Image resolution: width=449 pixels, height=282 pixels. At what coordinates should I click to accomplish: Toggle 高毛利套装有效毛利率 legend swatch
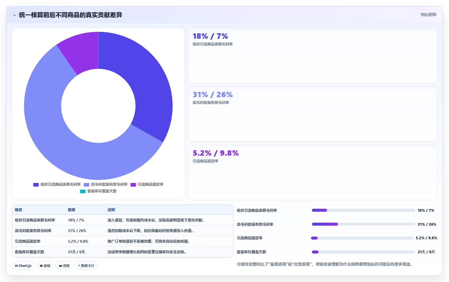pyautogui.click(x=86, y=185)
